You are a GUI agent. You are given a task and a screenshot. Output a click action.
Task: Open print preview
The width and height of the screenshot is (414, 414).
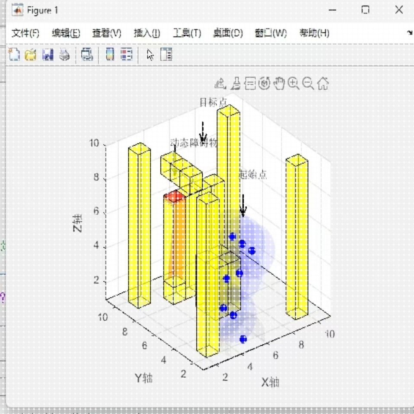click(x=87, y=55)
